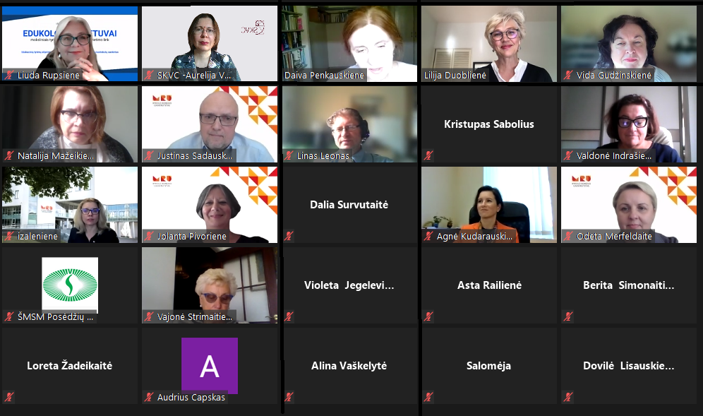Viewport: 703px width, 416px height.
Task: Click muted mic icon on Alina Vaškelytė tile
Action: click(289, 397)
